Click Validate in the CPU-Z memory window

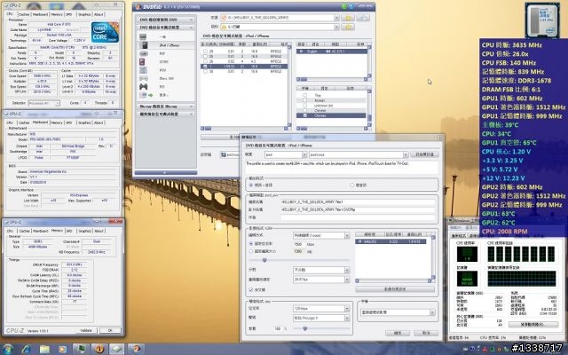point(86,330)
